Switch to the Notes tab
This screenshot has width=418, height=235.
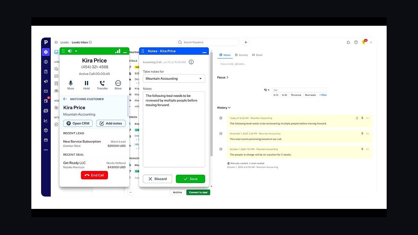click(225, 55)
